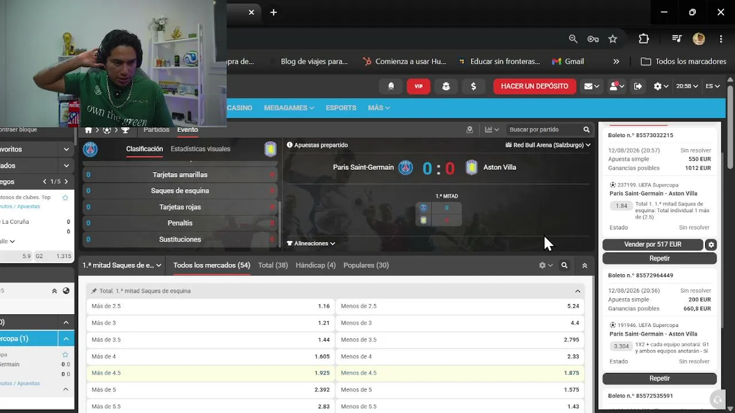Open 'Todos los marcadores' folder
Viewport: 735px width, 413px height.
point(683,61)
